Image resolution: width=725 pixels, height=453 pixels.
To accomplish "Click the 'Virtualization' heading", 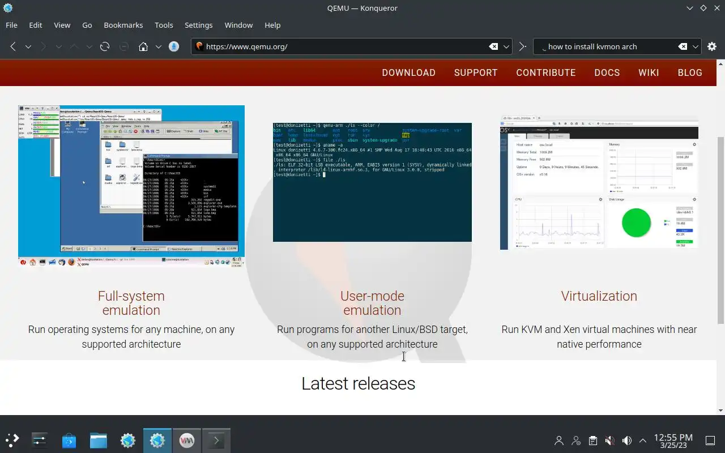I will [599, 296].
